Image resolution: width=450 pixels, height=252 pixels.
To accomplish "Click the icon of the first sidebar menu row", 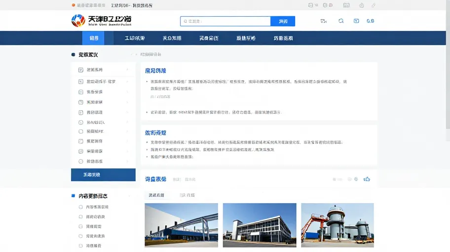I will click(80, 70).
